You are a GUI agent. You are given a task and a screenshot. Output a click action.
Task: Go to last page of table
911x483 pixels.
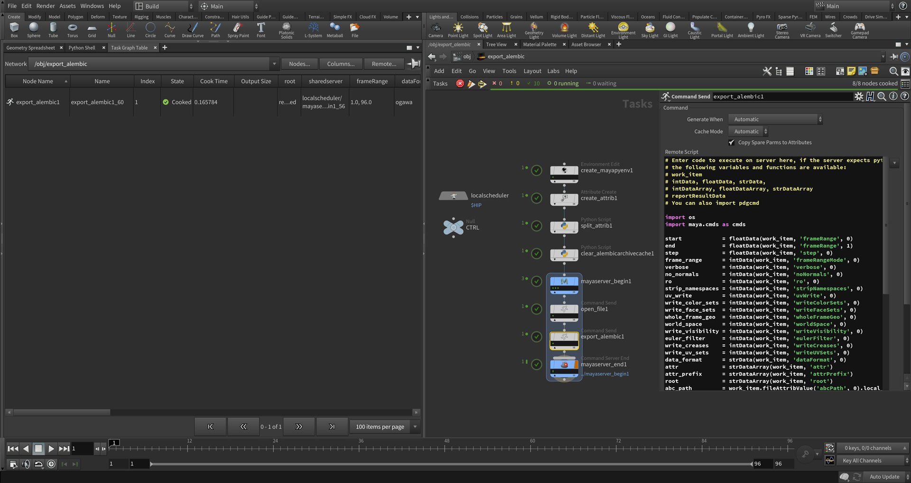(x=332, y=426)
